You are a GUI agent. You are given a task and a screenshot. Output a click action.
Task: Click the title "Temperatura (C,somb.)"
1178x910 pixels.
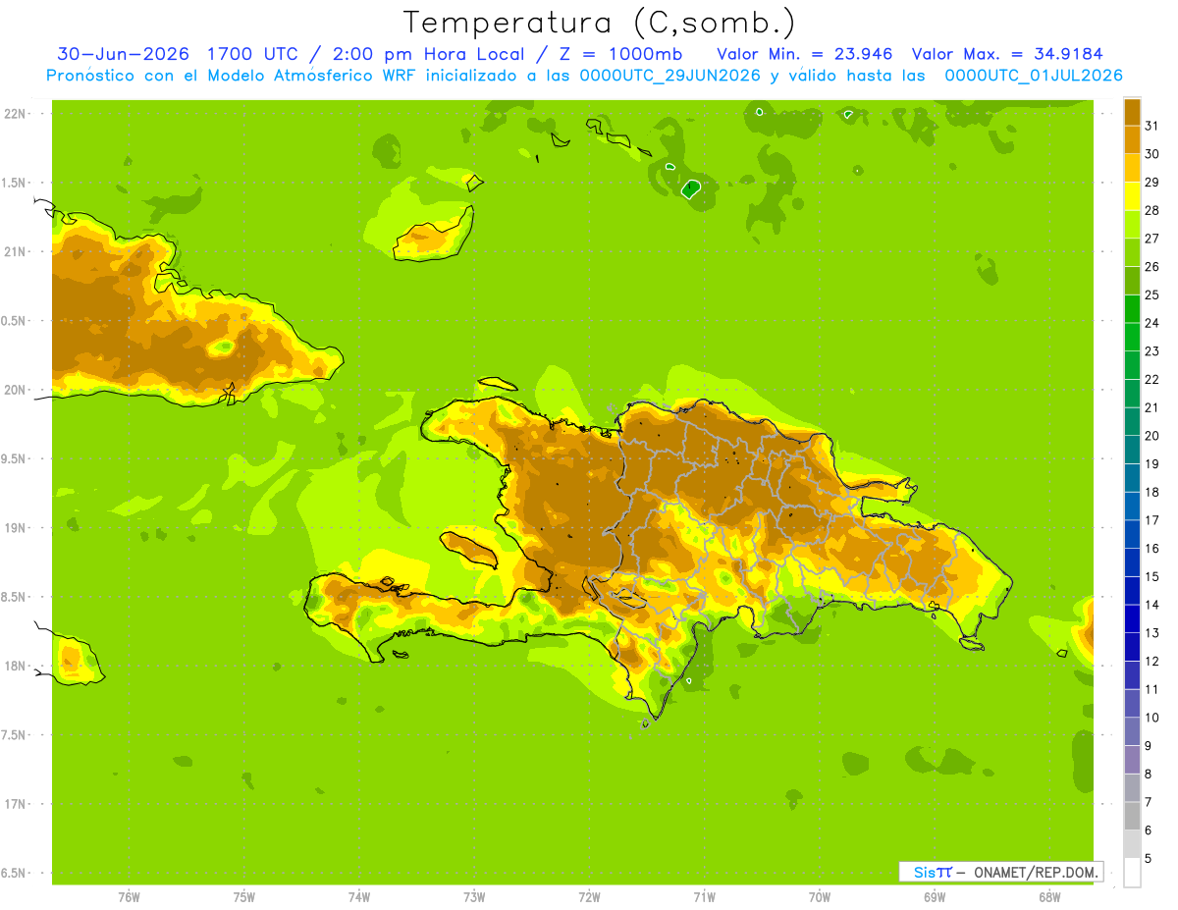point(599,23)
